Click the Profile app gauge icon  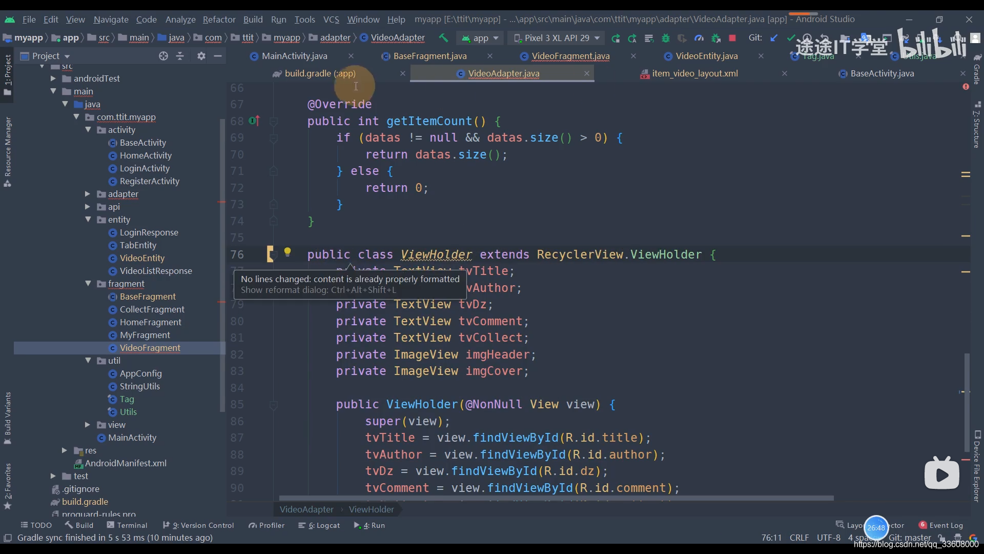point(699,38)
